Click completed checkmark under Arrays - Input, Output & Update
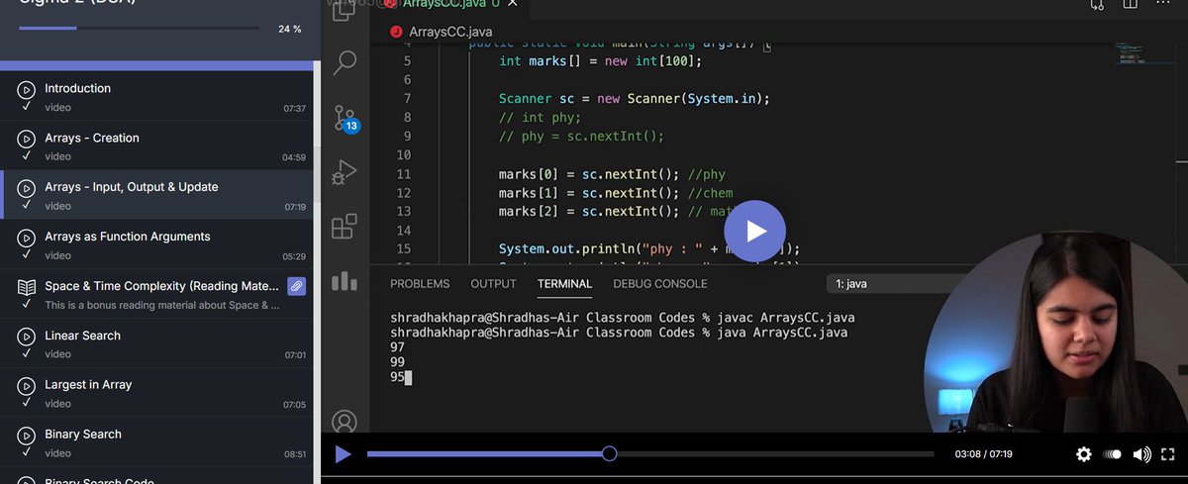1188x484 pixels. (27, 205)
